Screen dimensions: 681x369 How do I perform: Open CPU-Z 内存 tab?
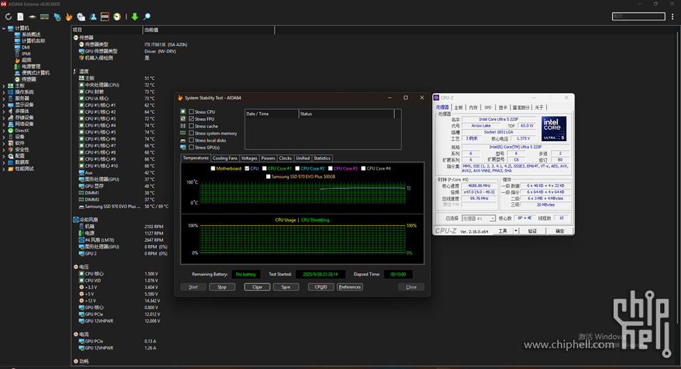click(x=473, y=107)
